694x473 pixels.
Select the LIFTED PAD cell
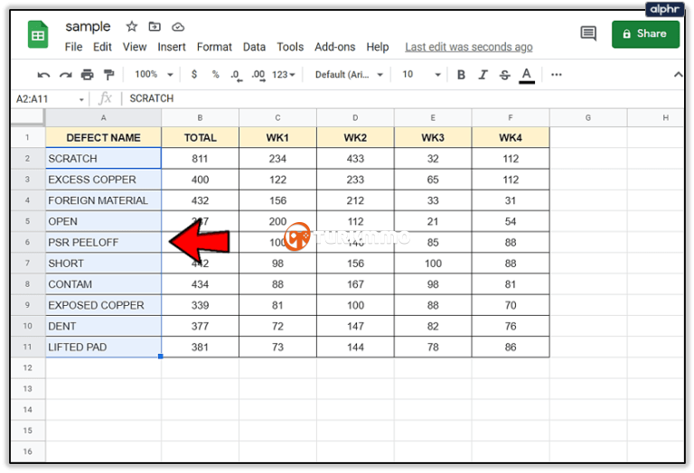pos(103,347)
